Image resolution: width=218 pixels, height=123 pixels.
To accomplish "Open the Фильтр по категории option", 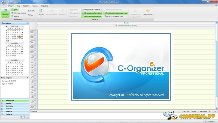I will pyautogui.click(x=115, y=16).
